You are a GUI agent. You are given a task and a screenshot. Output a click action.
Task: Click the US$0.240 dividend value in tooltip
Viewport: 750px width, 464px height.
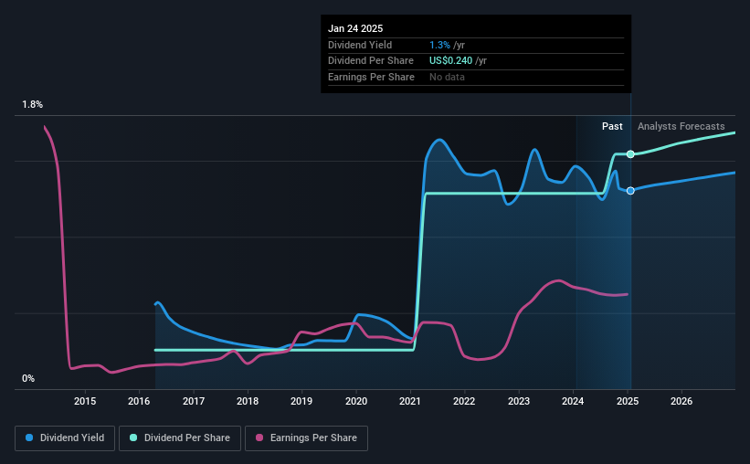pos(450,61)
